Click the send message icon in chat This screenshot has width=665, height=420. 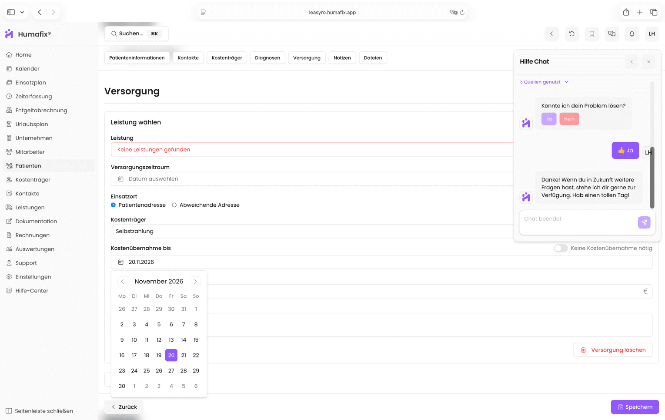[x=644, y=222]
